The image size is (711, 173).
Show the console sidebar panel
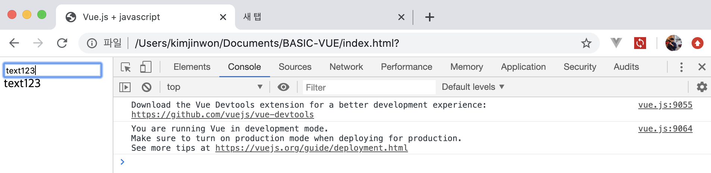point(125,87)
